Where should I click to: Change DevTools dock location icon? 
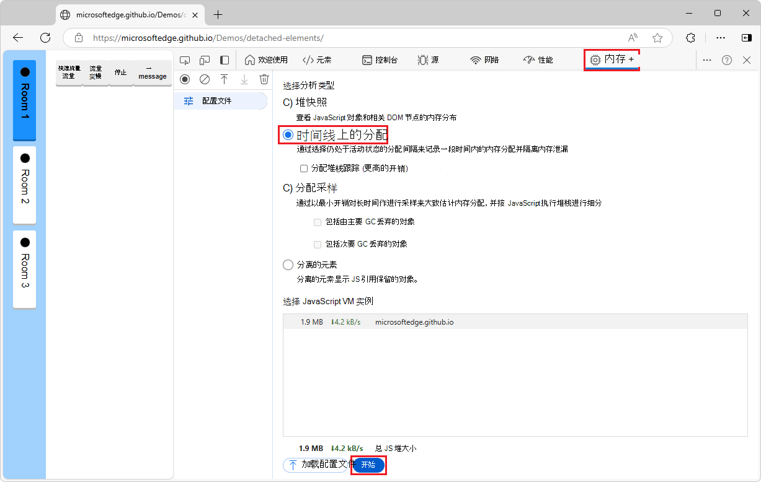point(225,60)
